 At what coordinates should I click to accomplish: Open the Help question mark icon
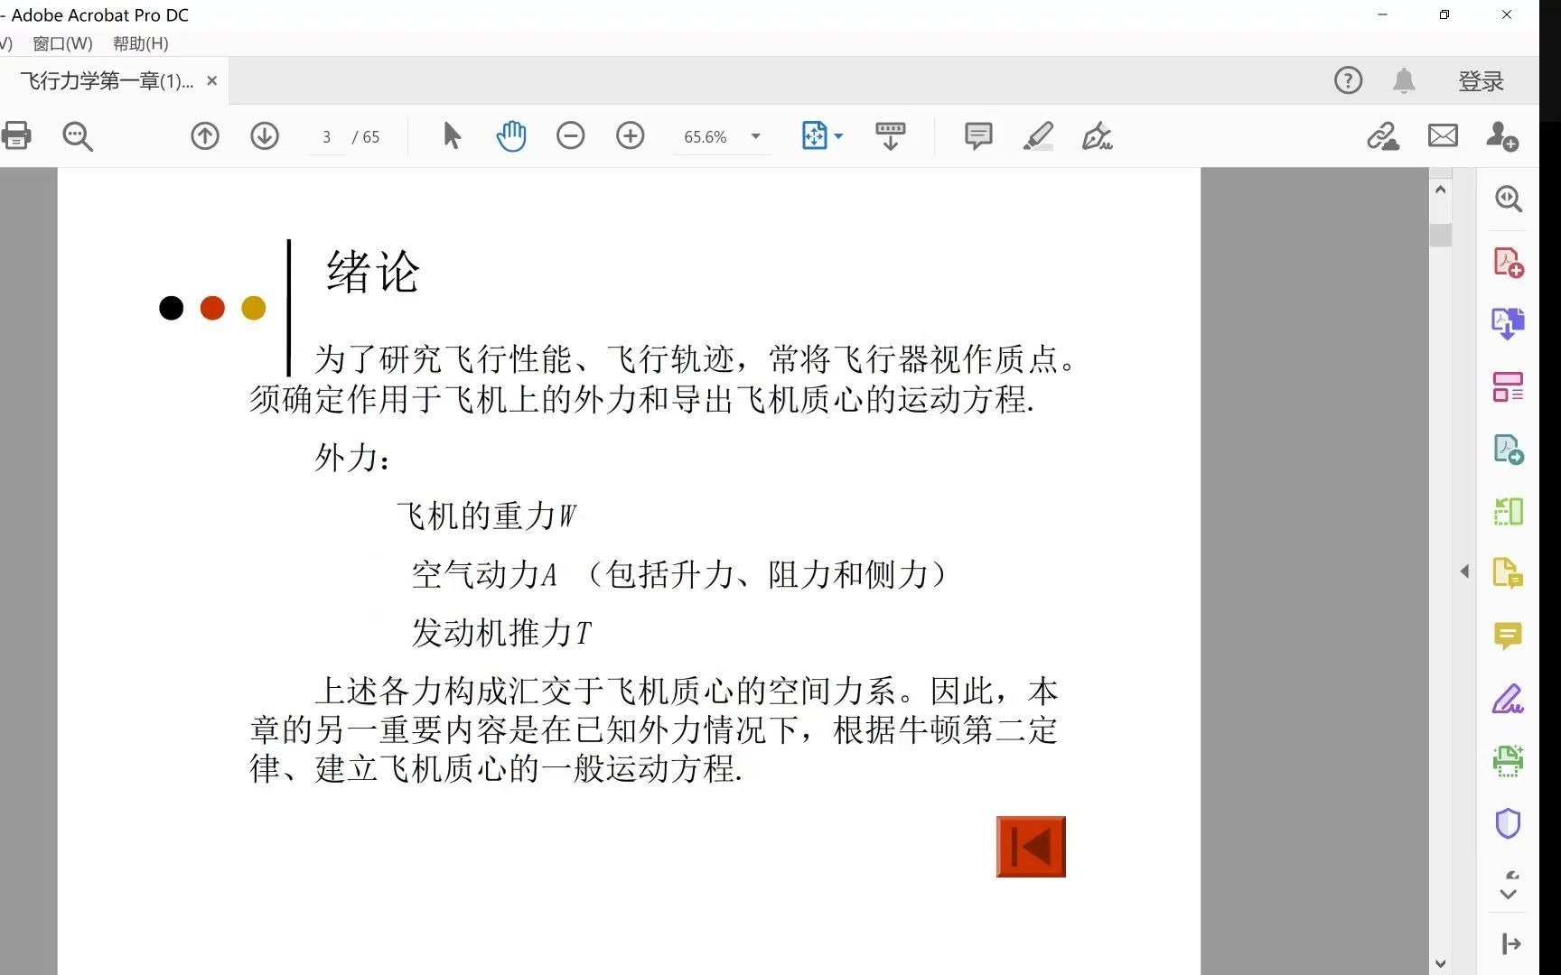point(1348,80)
